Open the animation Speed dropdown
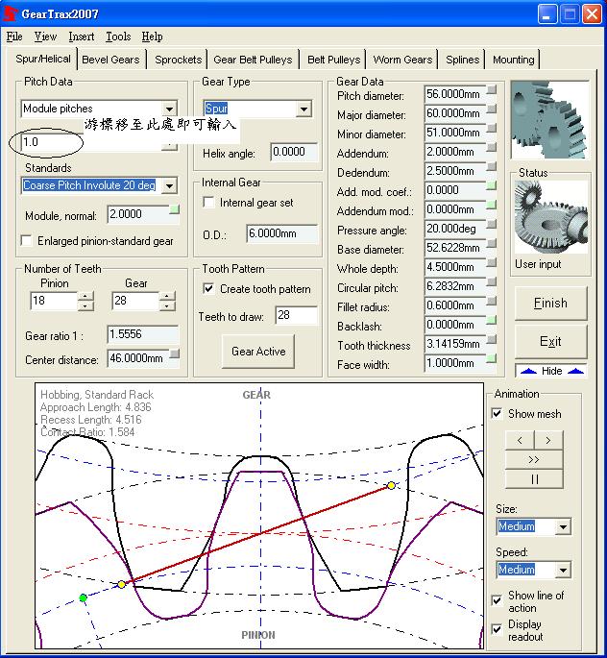The image size is (607, 658). [563, 570]
